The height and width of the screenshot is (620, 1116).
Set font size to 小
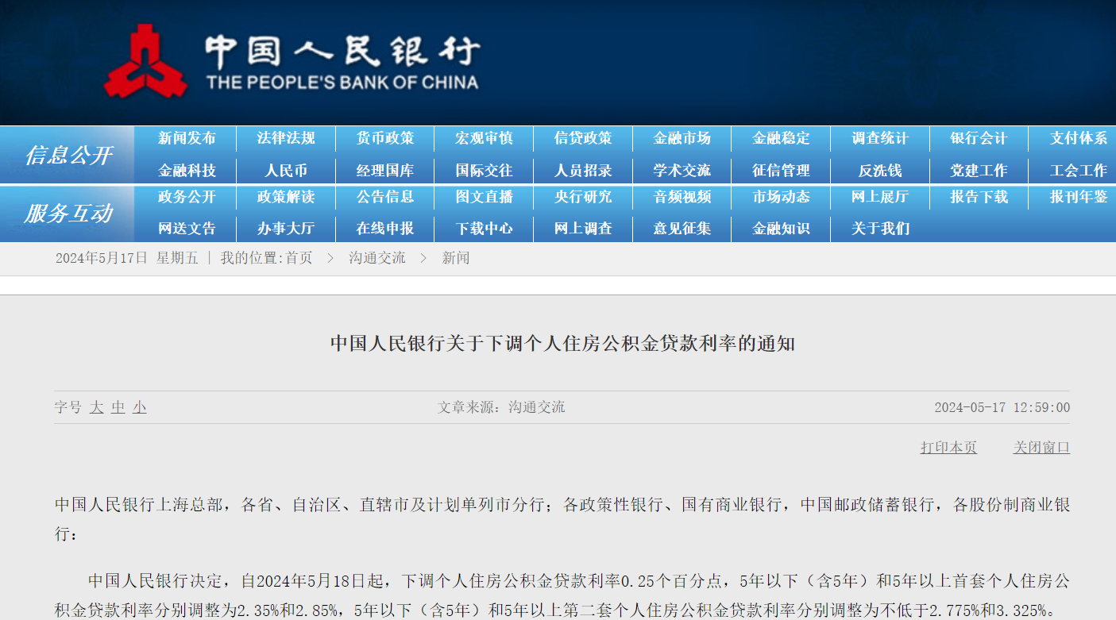(x=140, y=407)
